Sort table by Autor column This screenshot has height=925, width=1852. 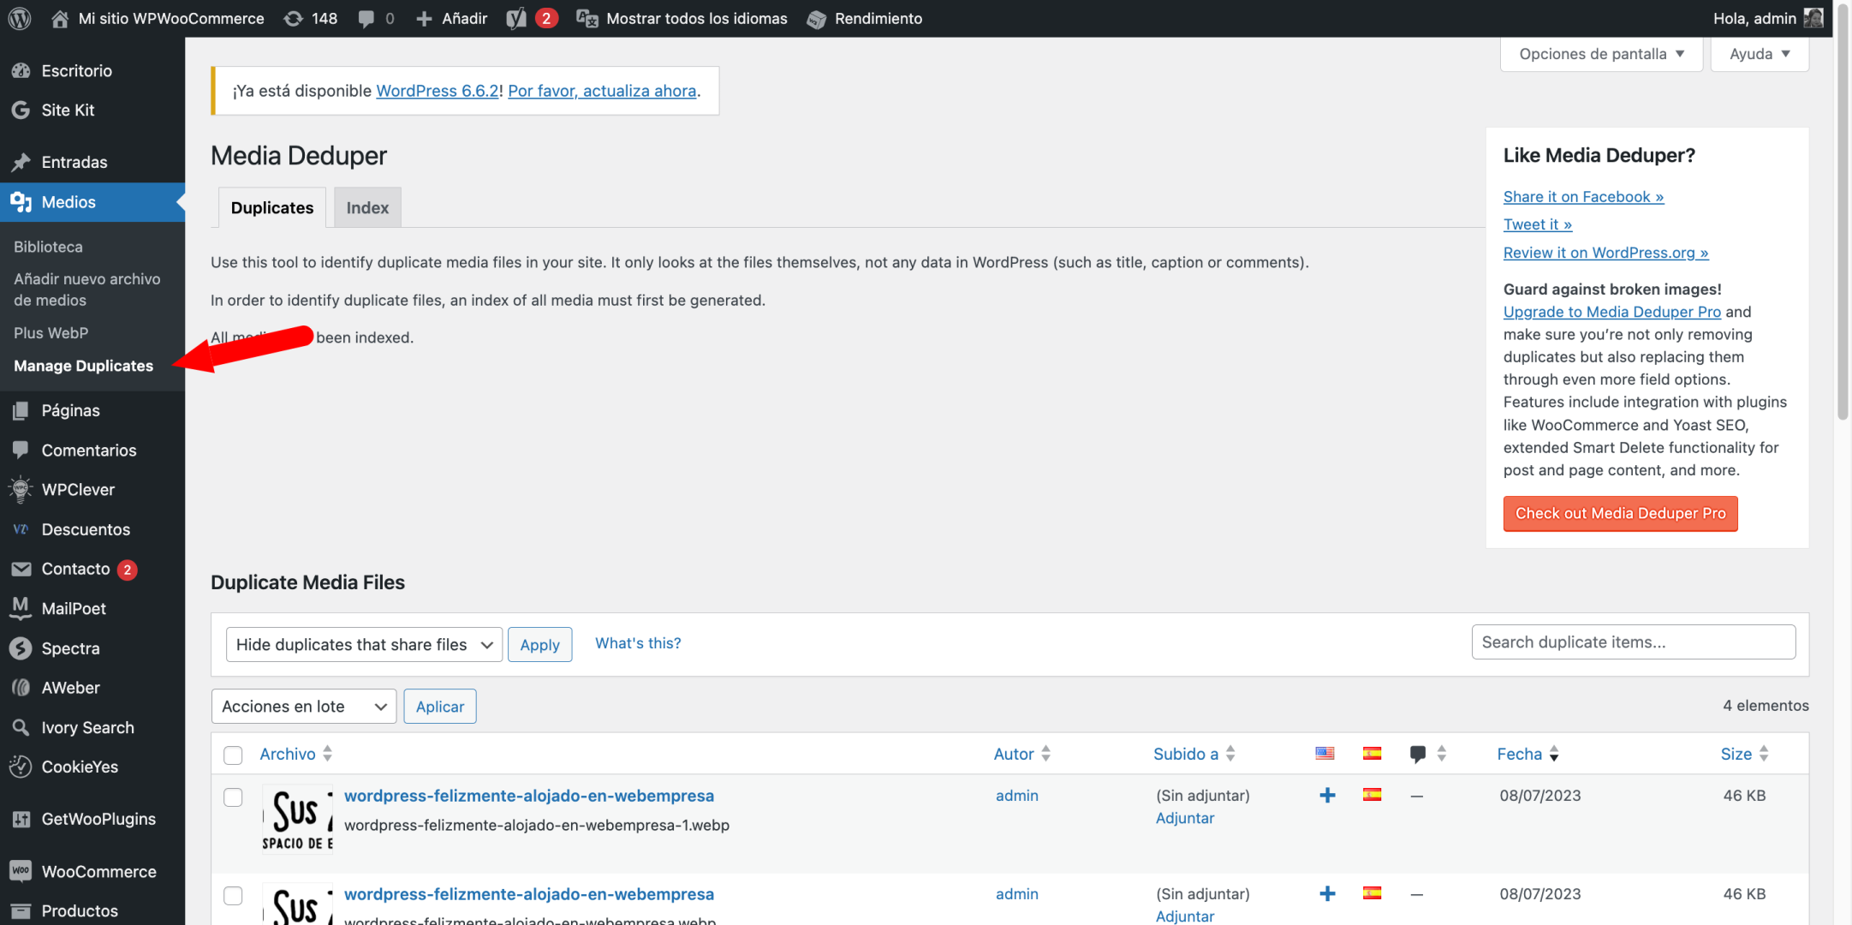(x=1022, y=755)
